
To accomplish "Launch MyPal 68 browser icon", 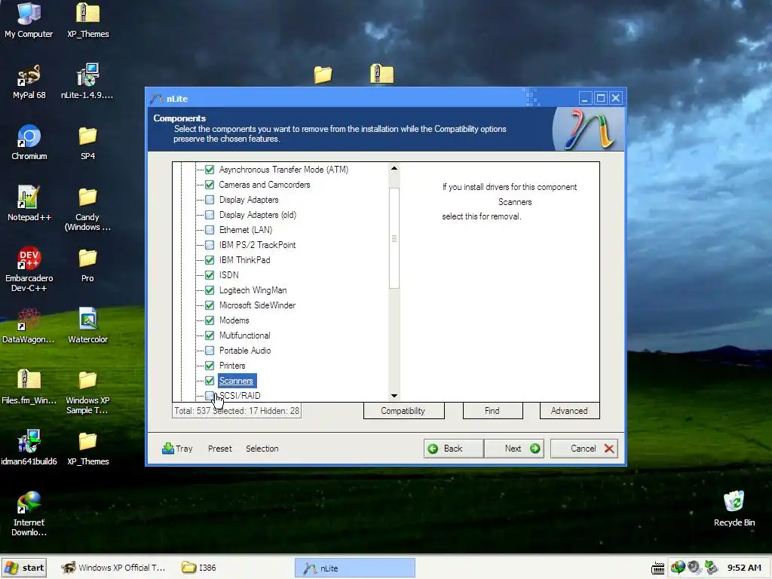I will [x=29, y=81].
